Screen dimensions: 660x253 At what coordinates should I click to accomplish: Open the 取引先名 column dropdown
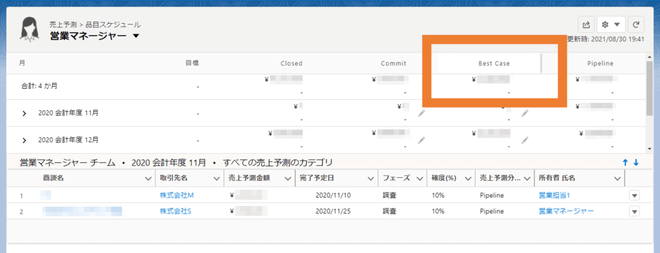[x=217, y=178]
